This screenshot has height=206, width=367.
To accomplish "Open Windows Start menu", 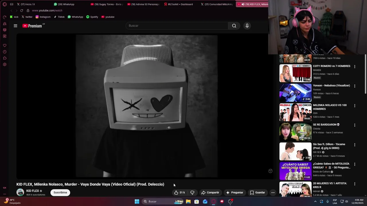I will [x=137, y=201].
